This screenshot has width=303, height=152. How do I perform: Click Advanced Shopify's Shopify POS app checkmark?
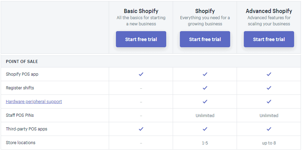[269, 74]
